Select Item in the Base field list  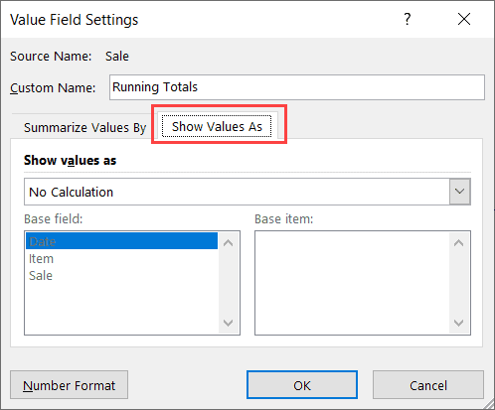[x=121, y=258]
